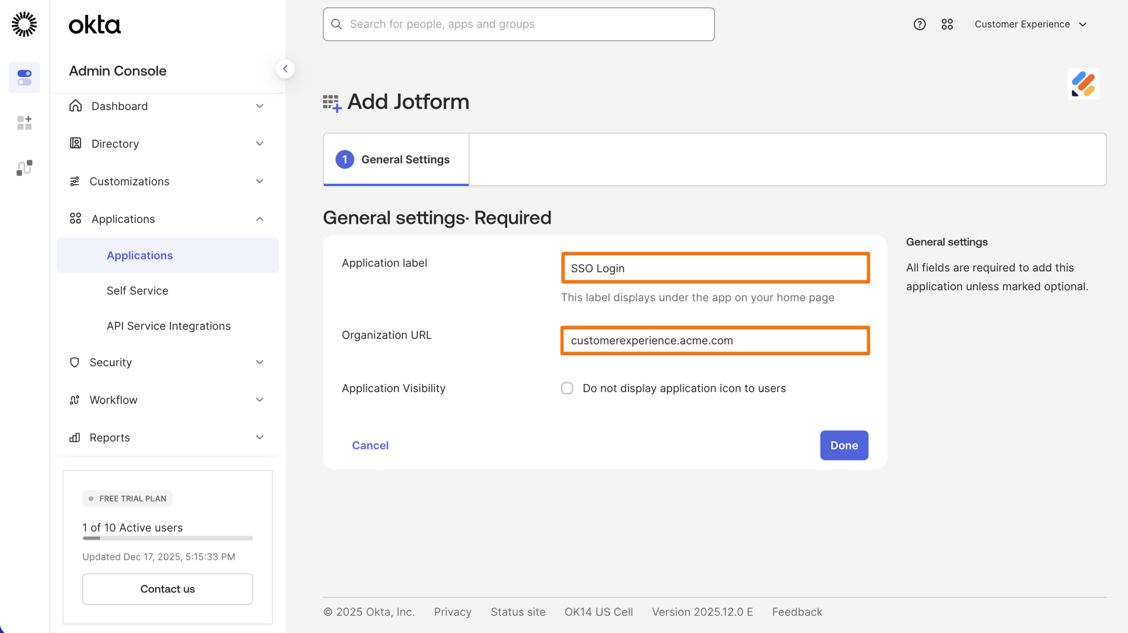
Task: Click the Workflow icon in sidebar
Action: tap(74, 400)
